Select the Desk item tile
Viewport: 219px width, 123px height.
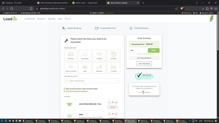(x=85, y=68)
